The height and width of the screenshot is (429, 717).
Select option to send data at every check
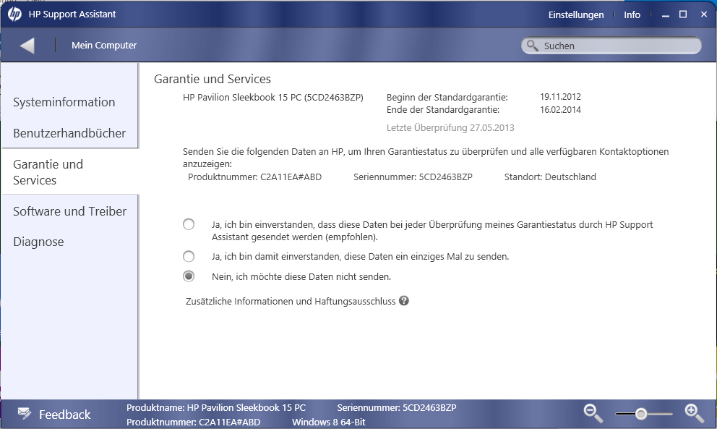[189, 224]
